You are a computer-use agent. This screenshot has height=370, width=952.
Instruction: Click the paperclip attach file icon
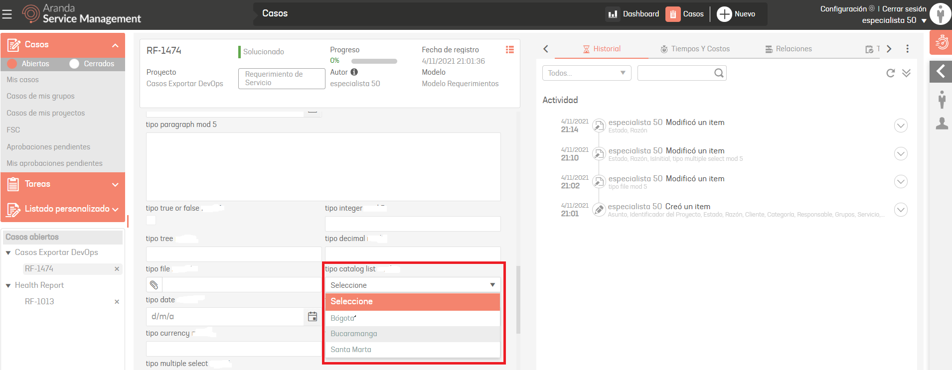tap(154, 285)
